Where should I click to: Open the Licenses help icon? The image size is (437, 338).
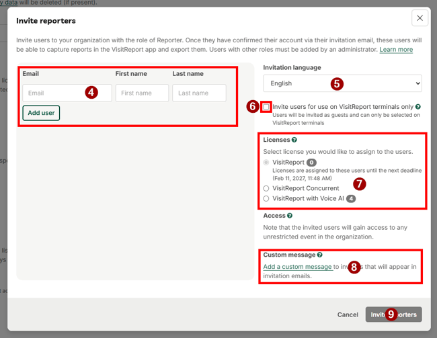(294, 140)
